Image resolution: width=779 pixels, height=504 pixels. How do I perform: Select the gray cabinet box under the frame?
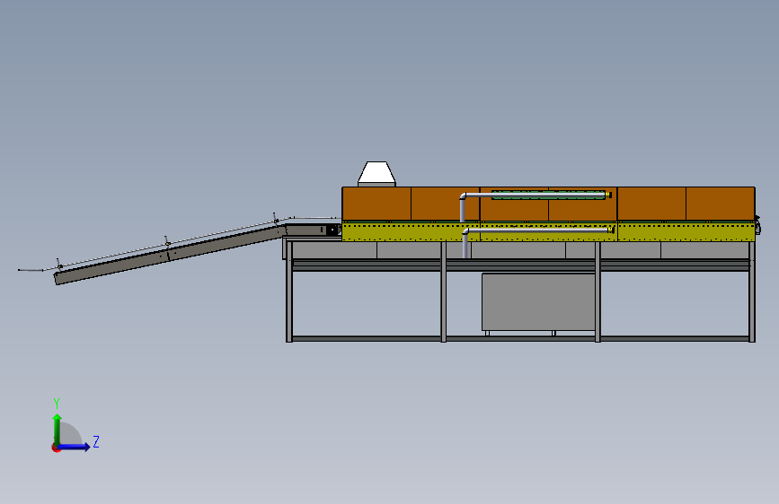click(538, 301)
